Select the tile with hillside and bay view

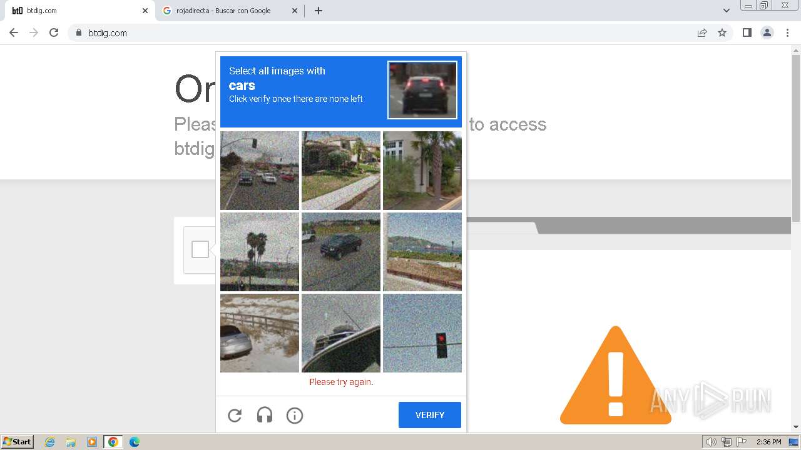[422, 252]
